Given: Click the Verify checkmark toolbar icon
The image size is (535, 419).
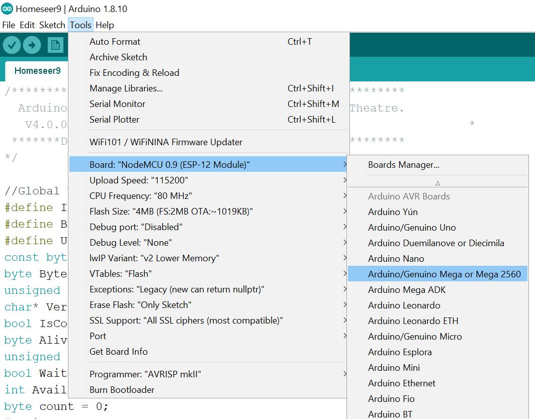Looking at the screenshot, I should [x=12, y=46].
